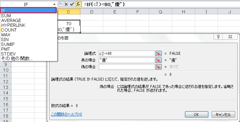This screenshot has height=122, width=240.
Task: Select SUM in the function list
Action: coord(29,15)
